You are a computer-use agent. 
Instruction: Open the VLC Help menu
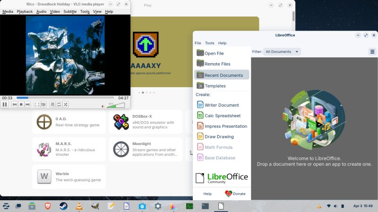[109, 11]
